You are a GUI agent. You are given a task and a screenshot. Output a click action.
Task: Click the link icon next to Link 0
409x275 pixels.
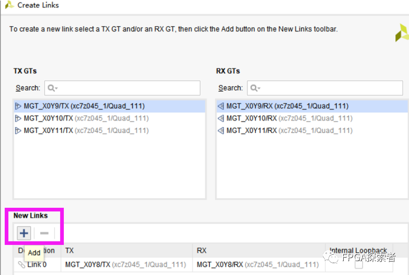(21, 265)
